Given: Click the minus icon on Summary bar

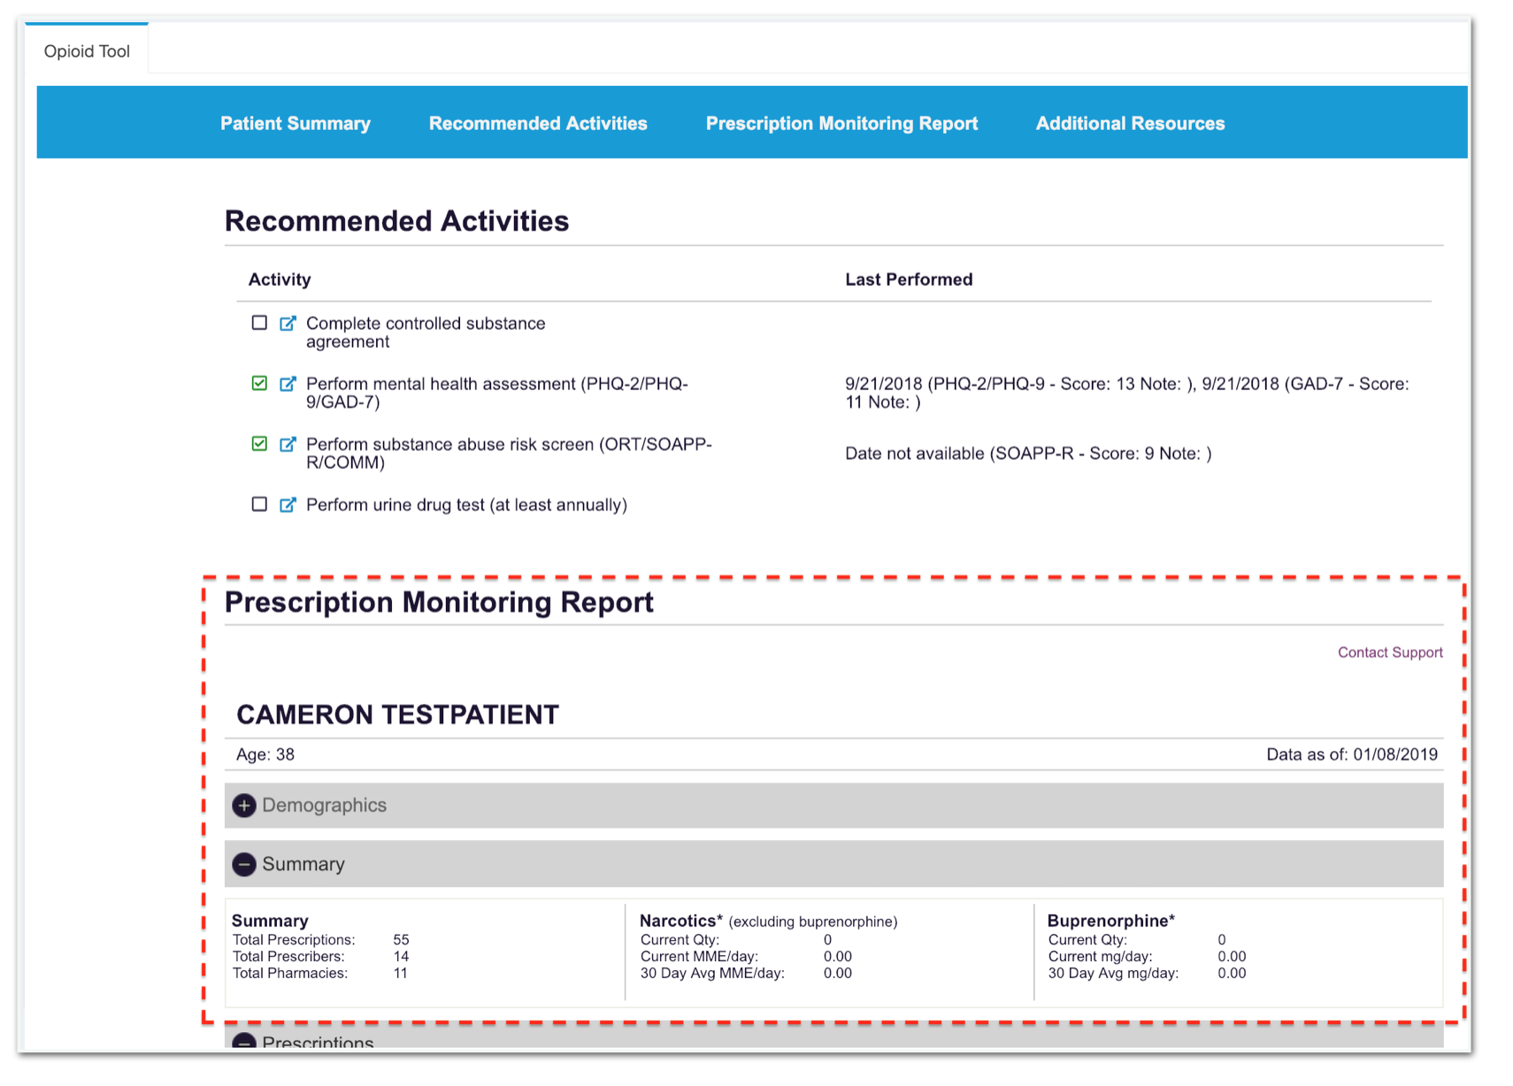Looking at the screenshot, I should point(243,864).
